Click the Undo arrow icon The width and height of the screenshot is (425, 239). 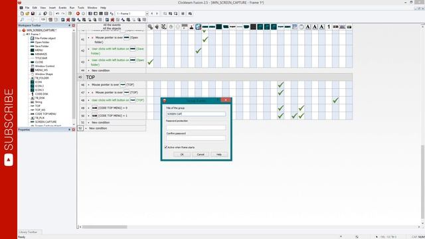(58, 13)
